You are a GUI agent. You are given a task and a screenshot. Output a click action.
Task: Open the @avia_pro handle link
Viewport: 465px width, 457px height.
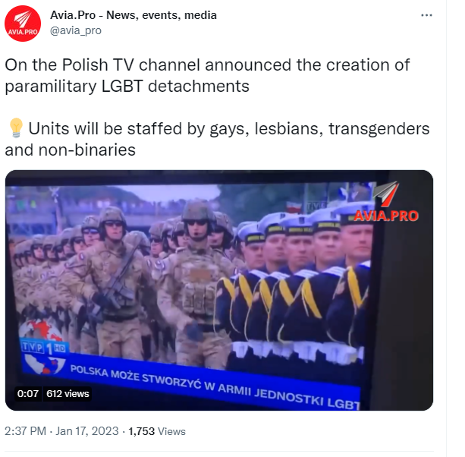pyautogui.click(x=76, y=30)
